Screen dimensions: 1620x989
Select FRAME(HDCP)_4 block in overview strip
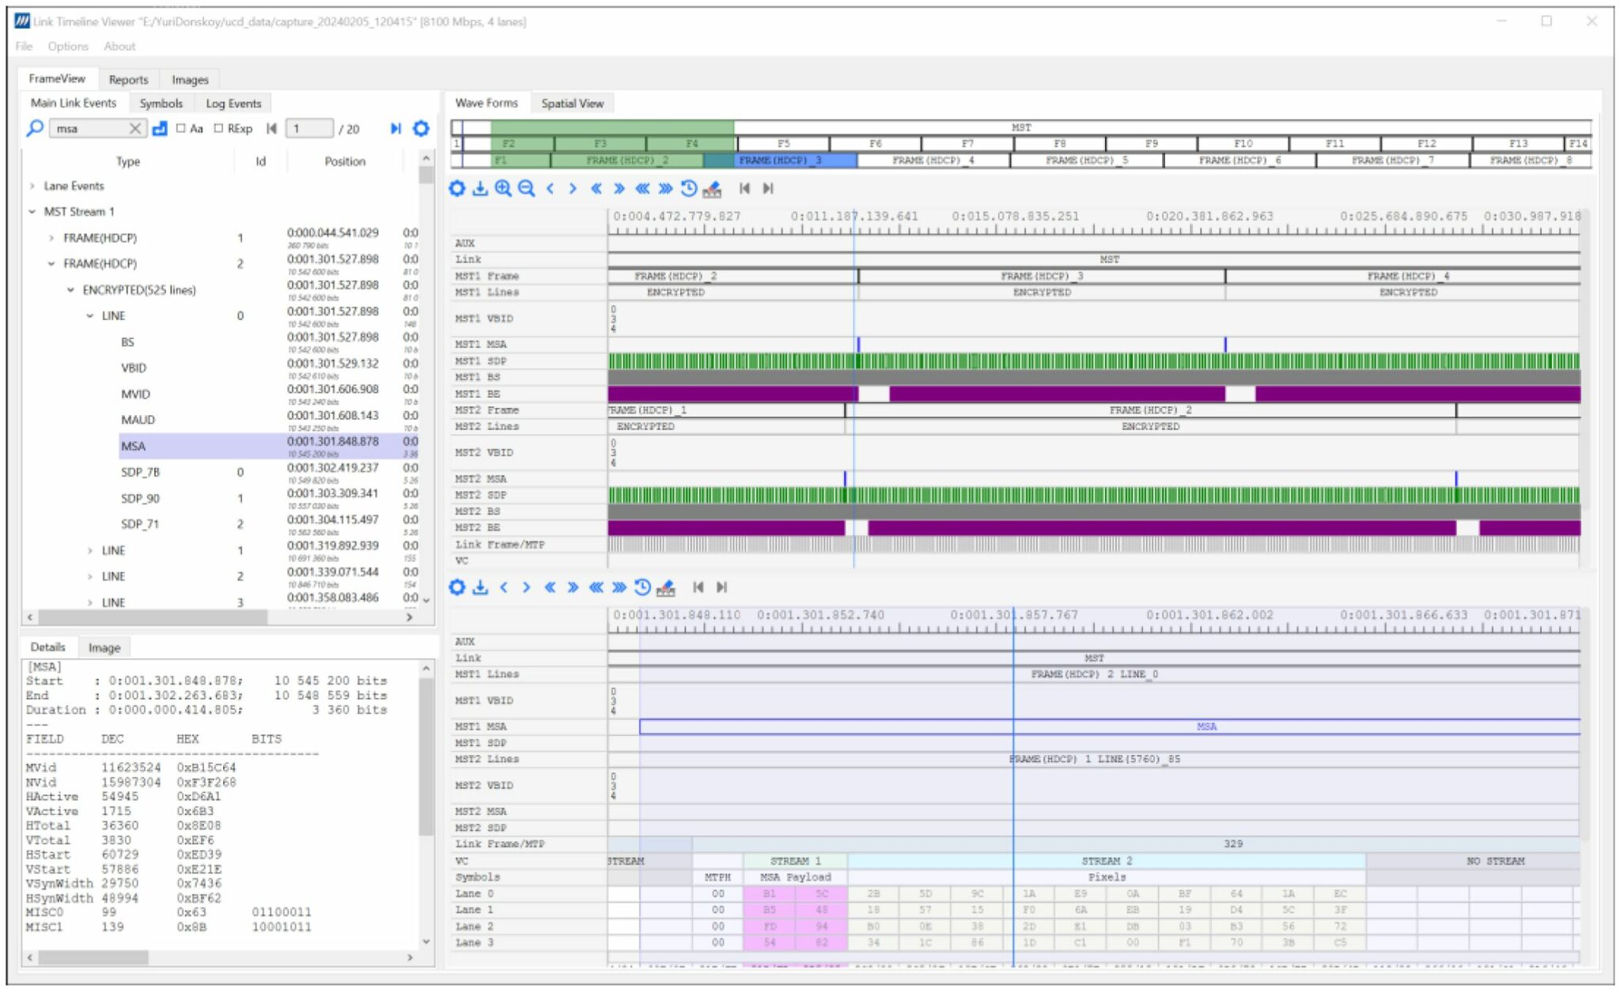pyautogui.click(x=933, y=160)
